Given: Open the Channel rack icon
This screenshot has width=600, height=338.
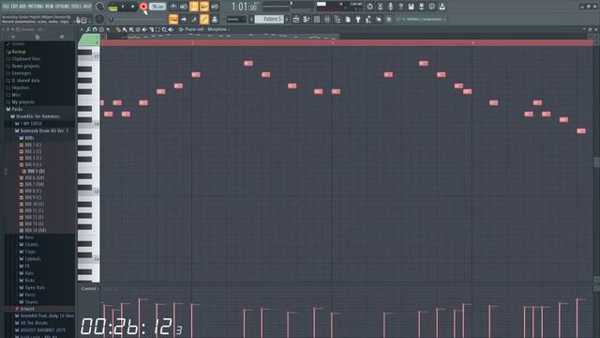Looking at the screenshot, I should click(317, 19).
